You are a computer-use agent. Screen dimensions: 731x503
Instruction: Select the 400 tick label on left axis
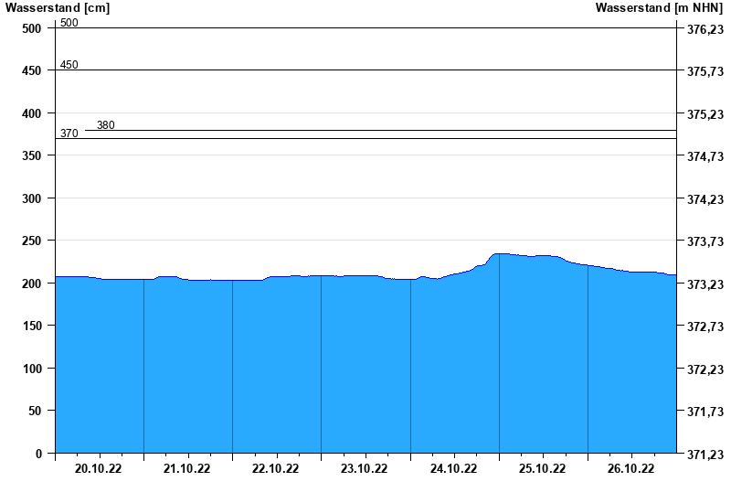pyautogui.click(x=32, y=113)
